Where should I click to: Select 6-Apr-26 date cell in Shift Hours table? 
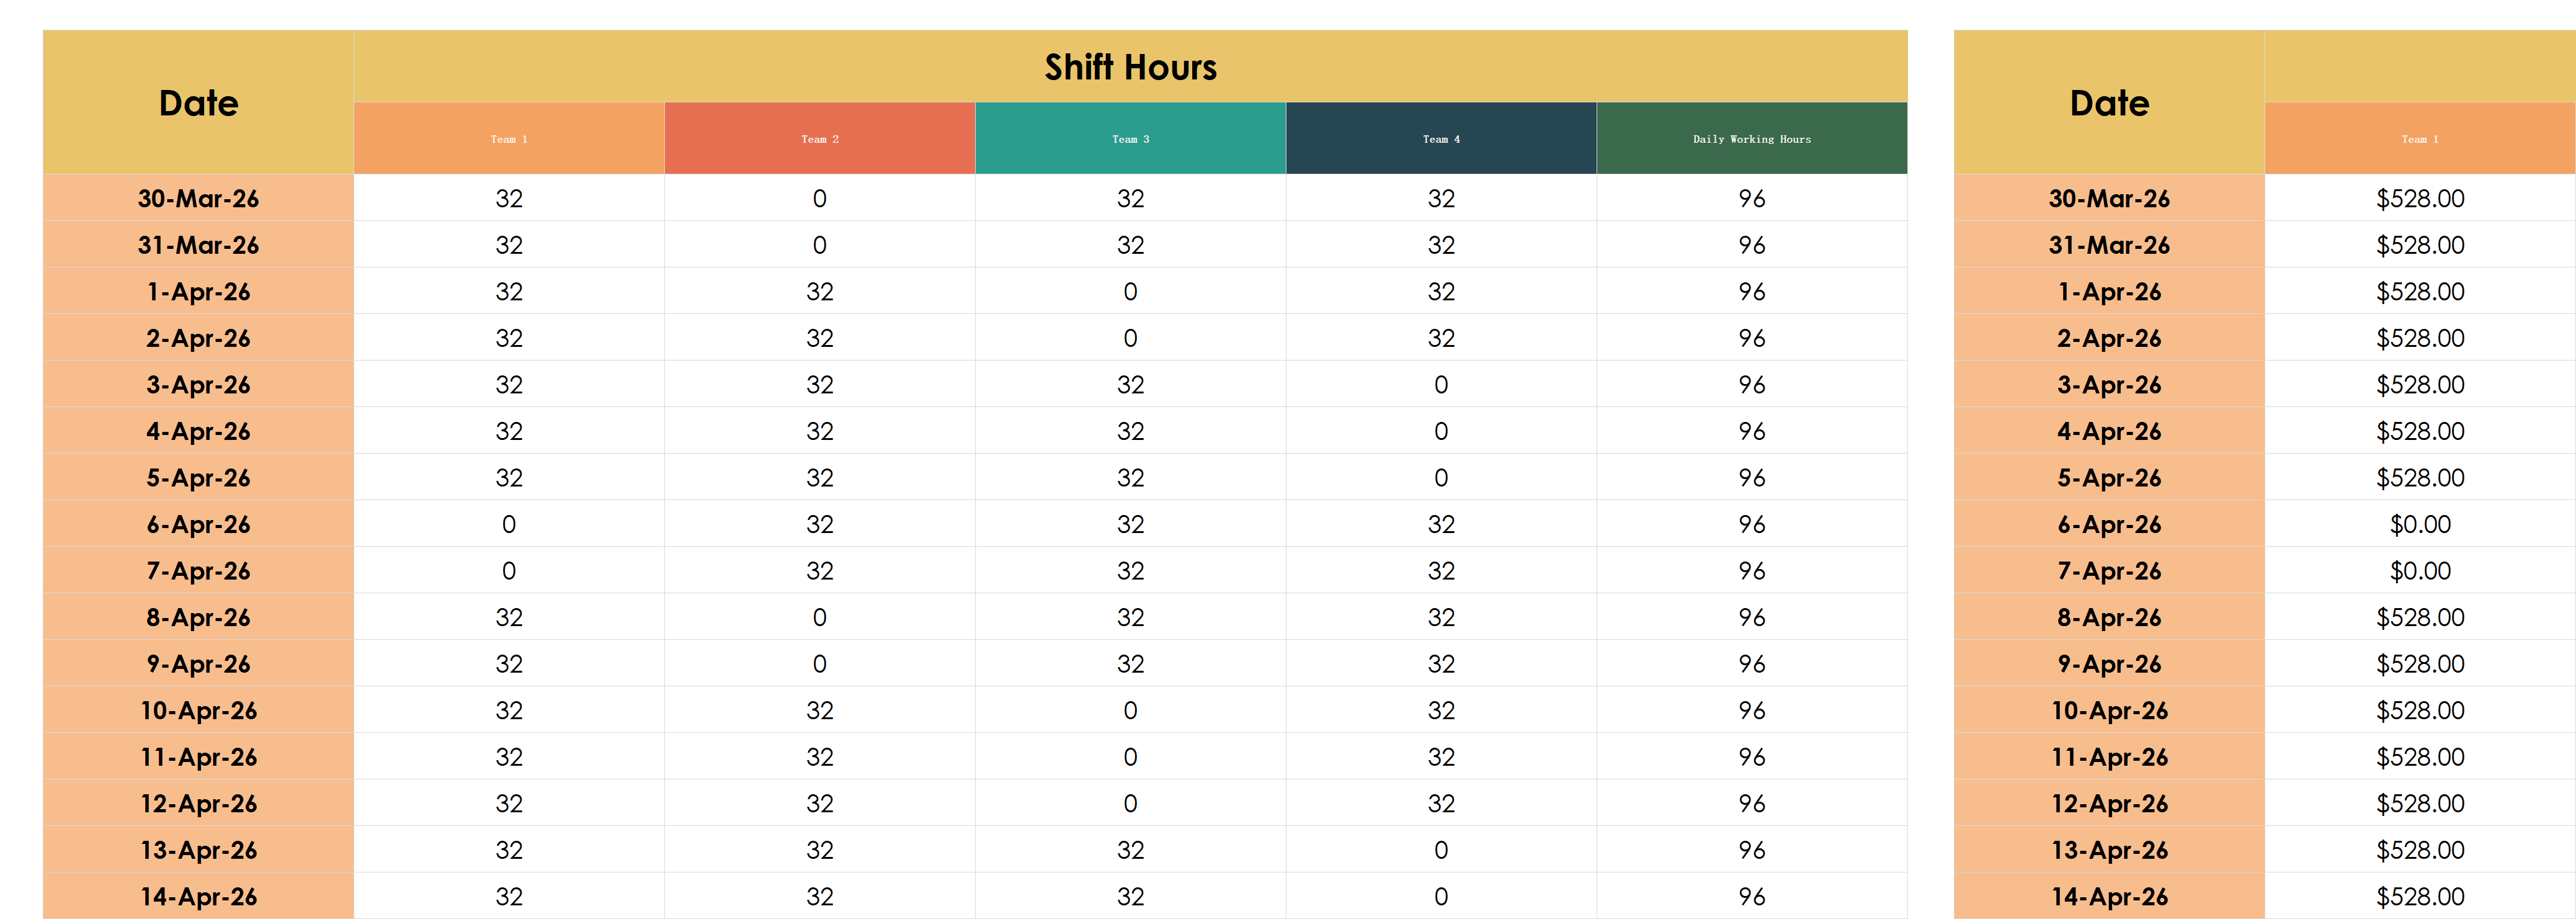[198, 524]
